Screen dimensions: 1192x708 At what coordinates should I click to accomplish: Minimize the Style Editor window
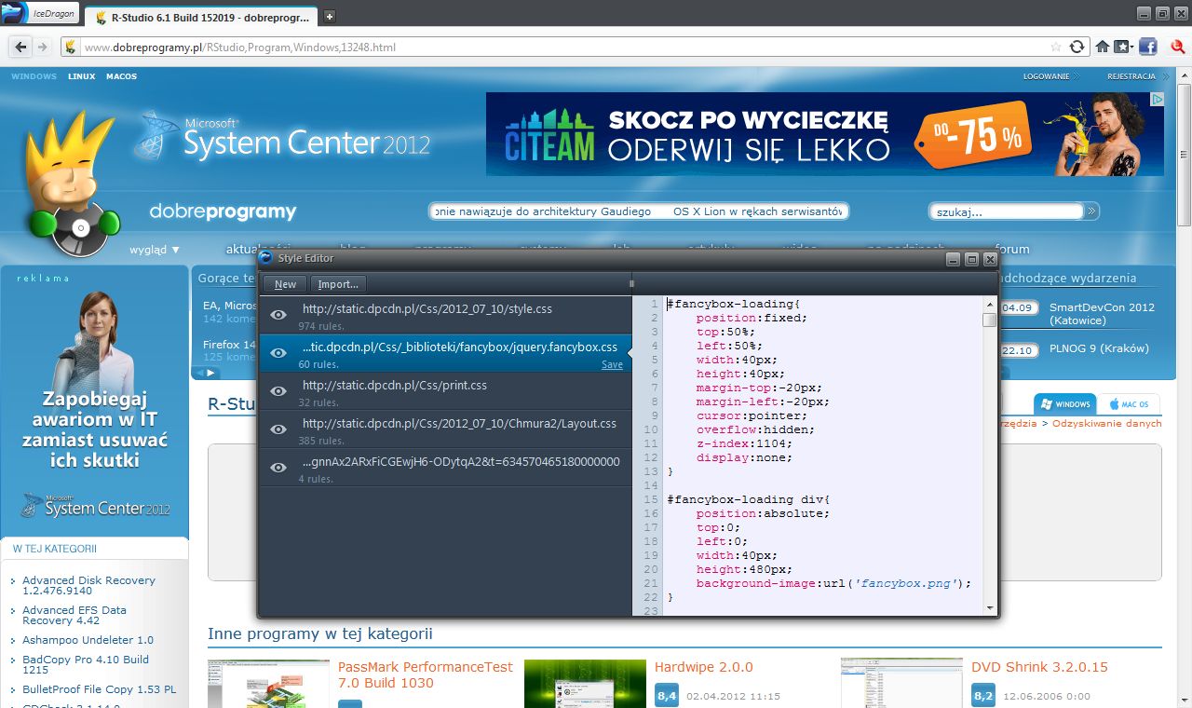pyautogui.click(x=954, y=259)
